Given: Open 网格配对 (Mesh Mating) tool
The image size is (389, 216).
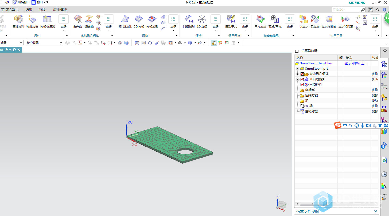Looking at the screenshot, I should click(189, 22).
